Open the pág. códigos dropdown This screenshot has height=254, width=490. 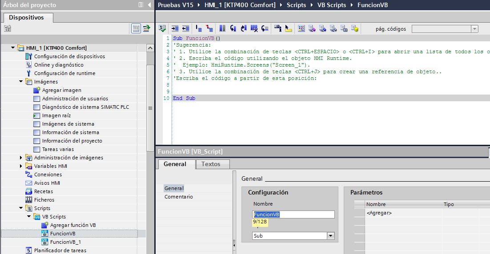click(x=475, y=29)
